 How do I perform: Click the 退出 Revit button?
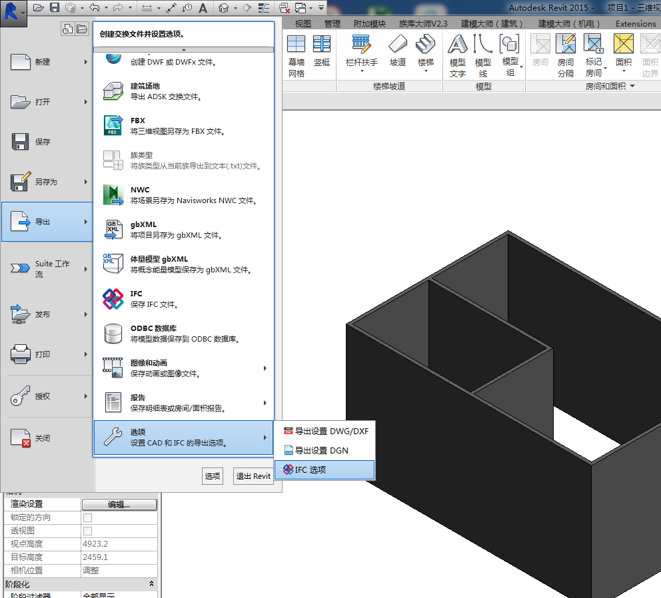253,476
